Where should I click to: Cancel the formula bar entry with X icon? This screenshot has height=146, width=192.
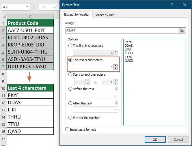click(44, 7)
